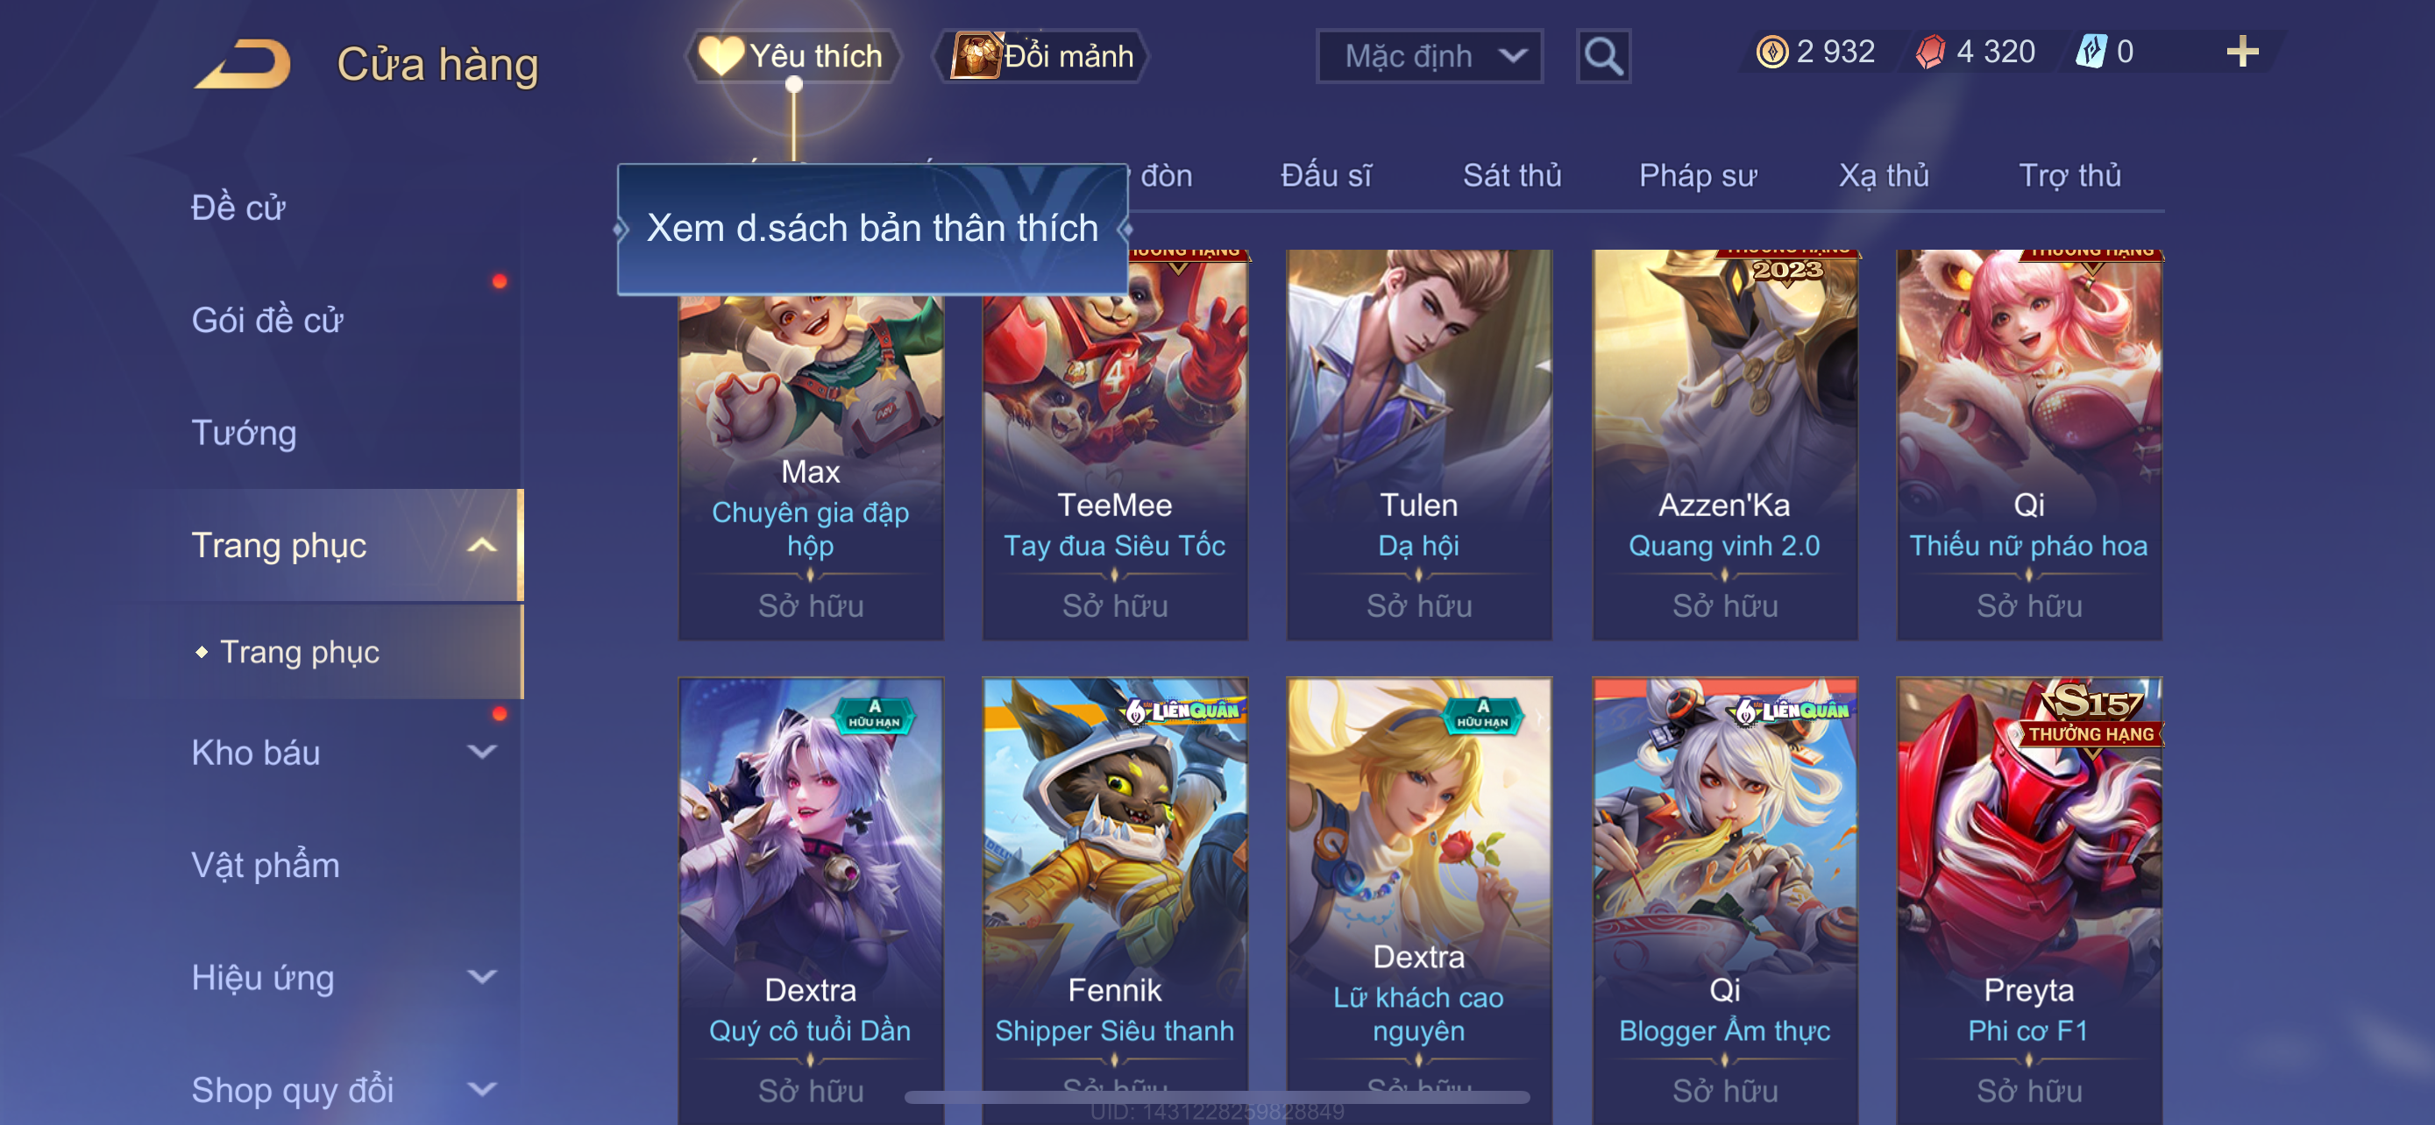
Task: Open the Mặc định sort dropdown
Action: tap(1430, 56)
